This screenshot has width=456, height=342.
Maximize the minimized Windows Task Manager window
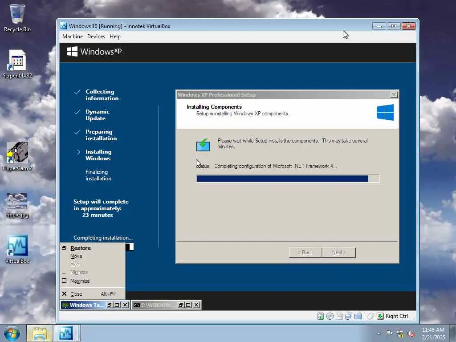coord(117,305)
